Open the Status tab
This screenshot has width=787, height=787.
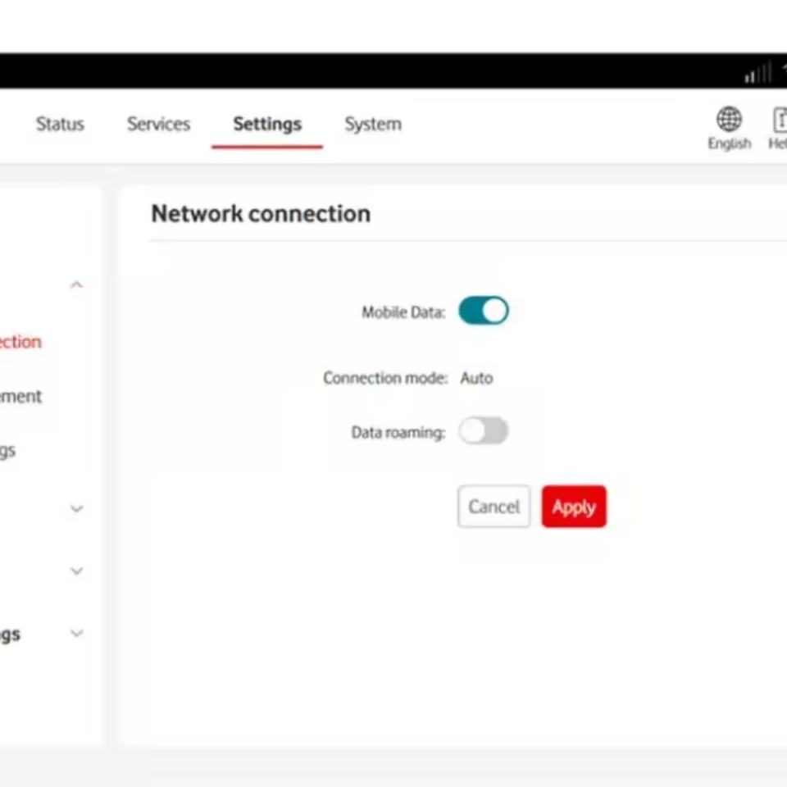60,124
